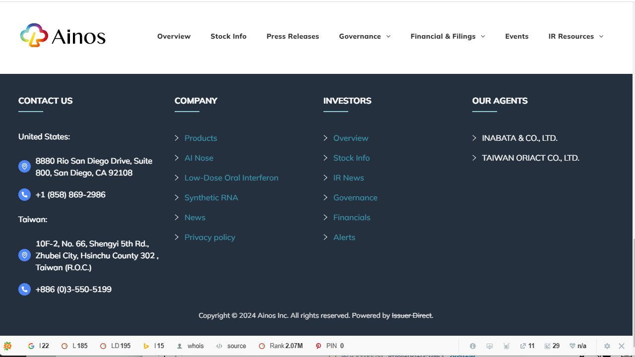
Task: Expand the Financial & Filings dropdown
Action: tap(448, 36)
